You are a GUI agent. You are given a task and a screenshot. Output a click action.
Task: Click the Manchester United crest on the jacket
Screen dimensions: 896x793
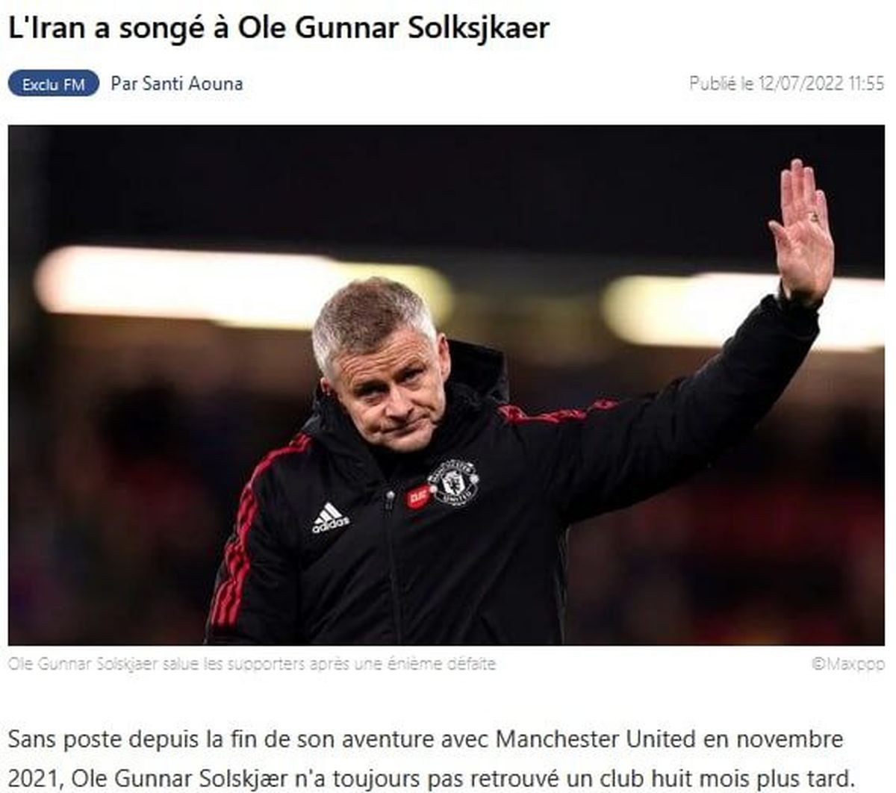[x=452, y=482]
